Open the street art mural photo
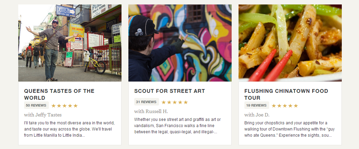Screen dimensions: 359x149 point(180,43)
